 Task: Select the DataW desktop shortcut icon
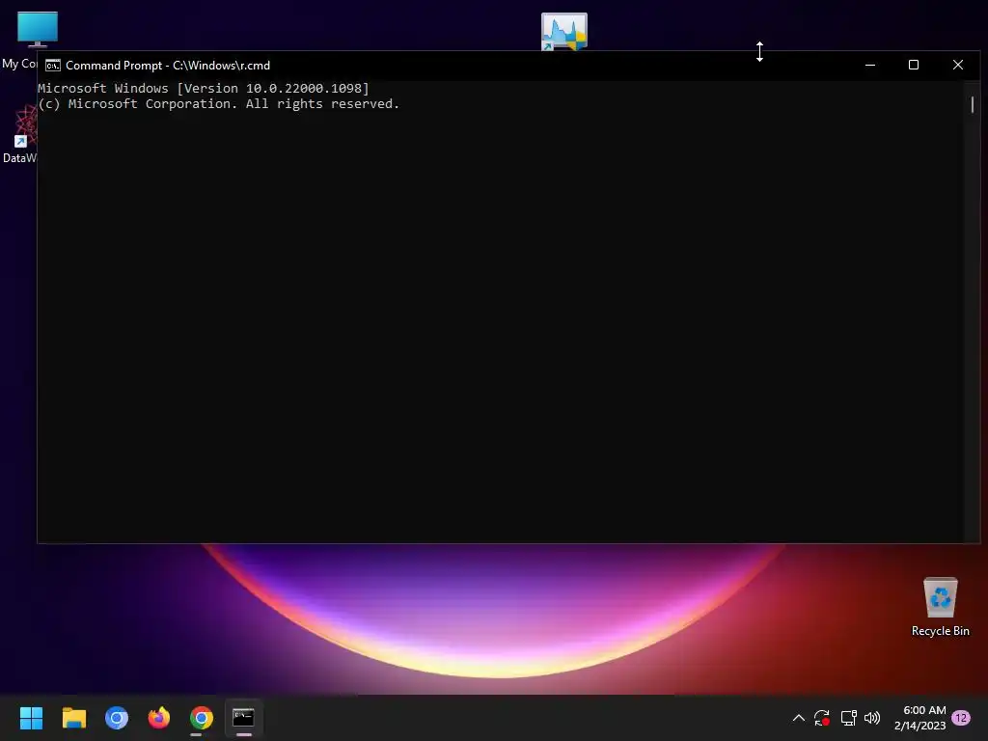(x=19, y=134)
